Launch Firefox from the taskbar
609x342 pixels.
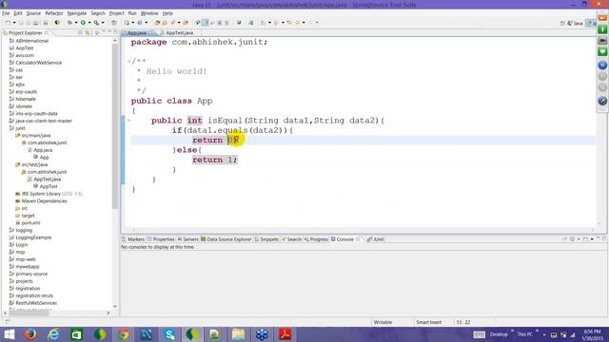click(30, 334)
